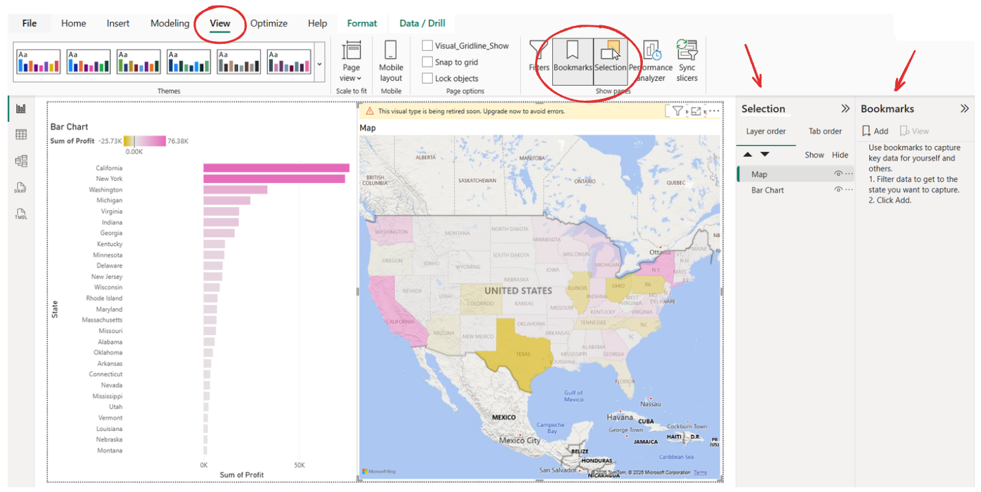This screenshot has height=492, width=981.
Task: Switch to the Insert ribbon tab
Action: pos(118,23)
